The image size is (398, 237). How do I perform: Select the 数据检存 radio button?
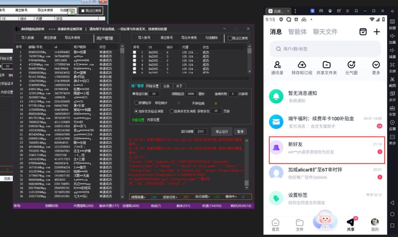pyautogui.click(x=136, y=103)
